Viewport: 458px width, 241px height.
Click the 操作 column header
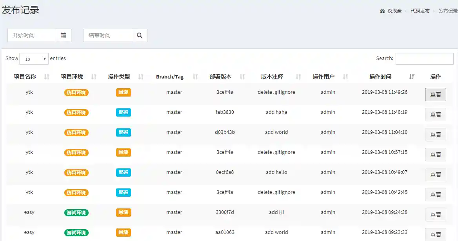[436, 77]
